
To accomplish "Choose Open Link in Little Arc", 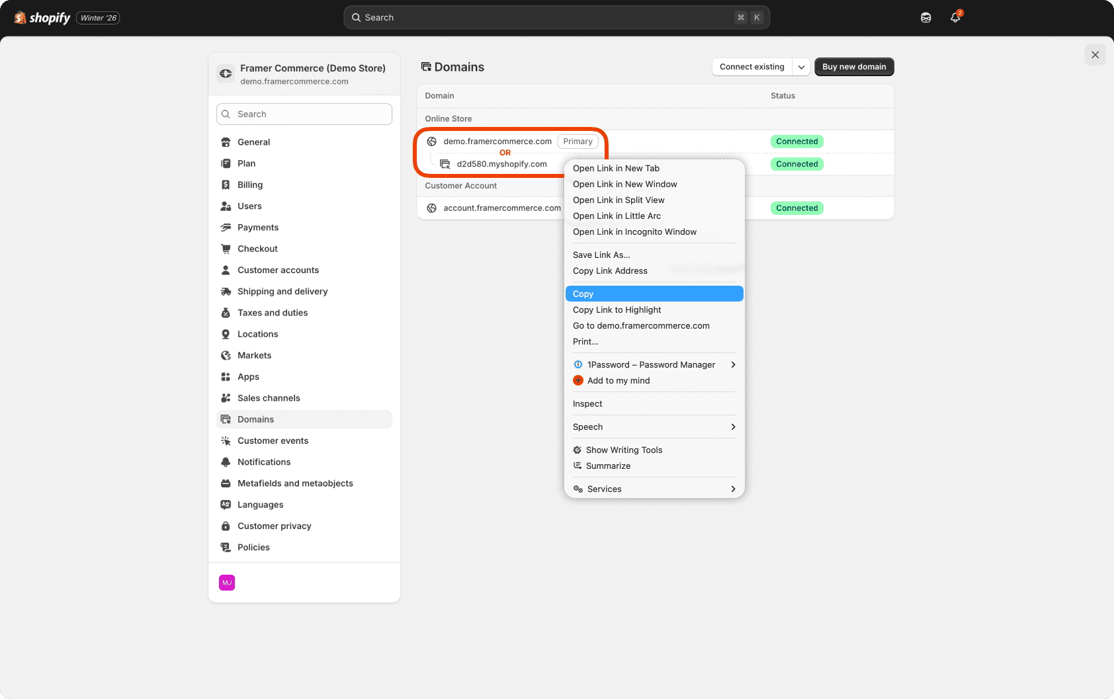I will tap(654, 216).
